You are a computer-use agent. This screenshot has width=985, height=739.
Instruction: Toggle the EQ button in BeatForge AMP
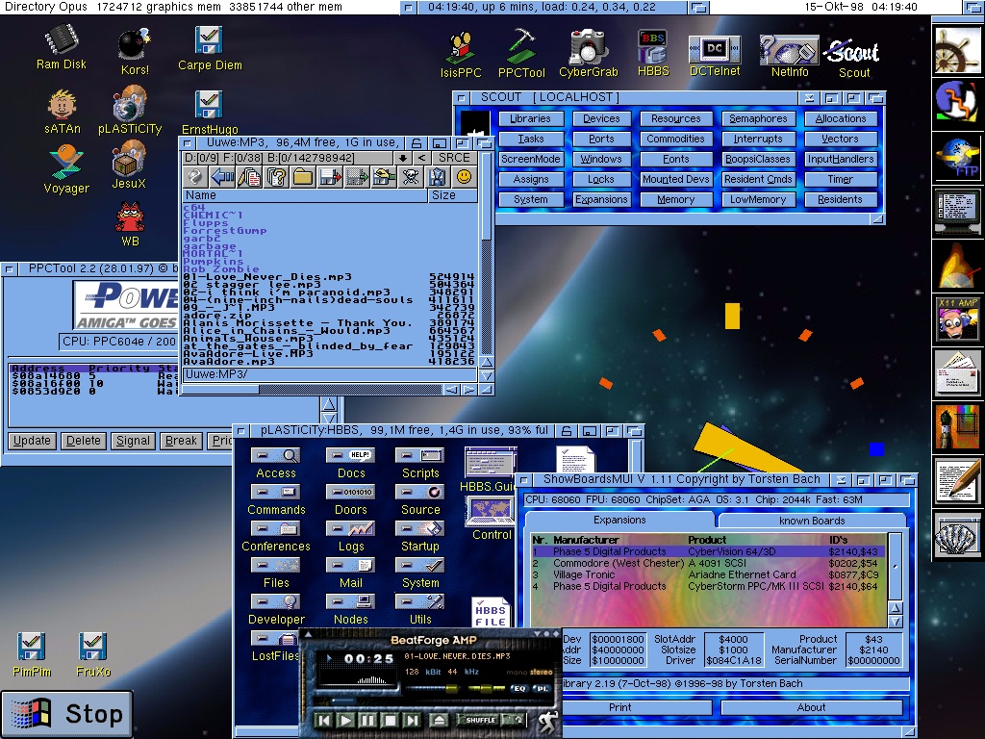pyautogui.click(x=518, y=689)
